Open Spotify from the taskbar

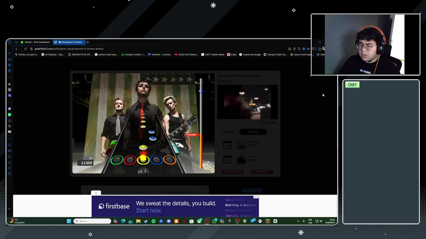tap(153, 221)
